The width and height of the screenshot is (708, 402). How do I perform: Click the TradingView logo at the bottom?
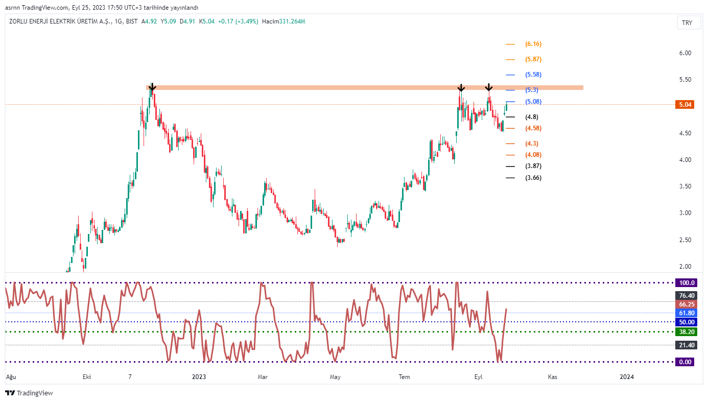point(29,393)
